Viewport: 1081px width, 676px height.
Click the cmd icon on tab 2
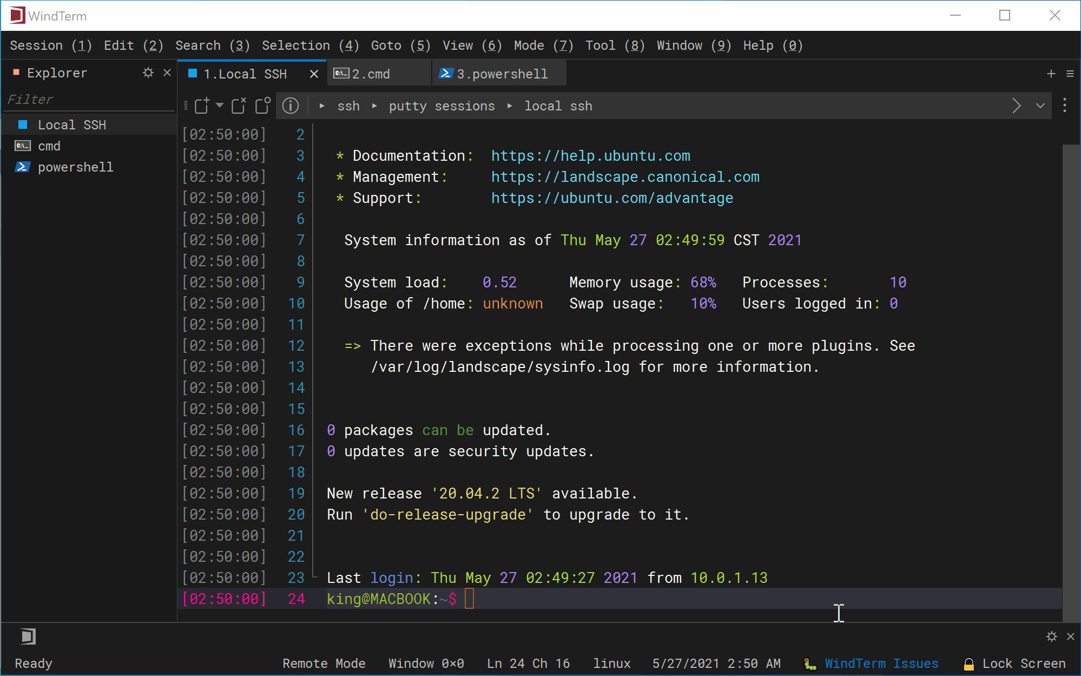341,74
